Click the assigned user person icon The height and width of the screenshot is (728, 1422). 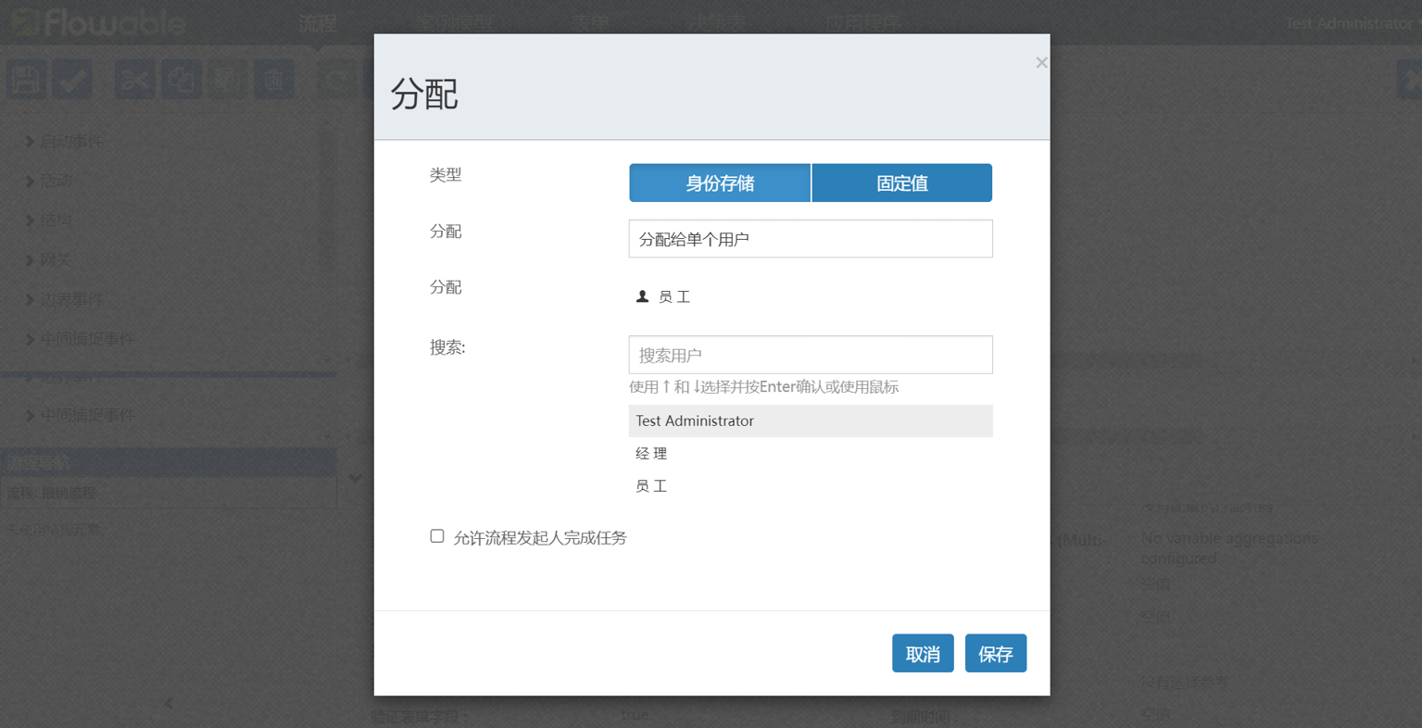[642, 296]
